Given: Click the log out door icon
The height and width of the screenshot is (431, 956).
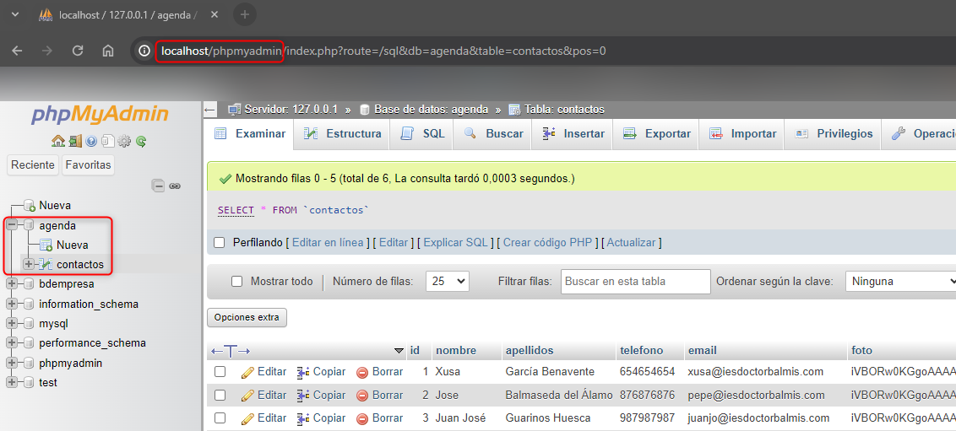Looking at the screenshot, I should click(75, 141).
